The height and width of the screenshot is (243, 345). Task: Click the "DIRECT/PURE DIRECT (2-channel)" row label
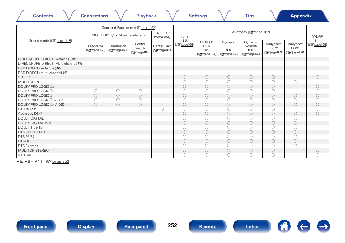(x=47, y=59)
